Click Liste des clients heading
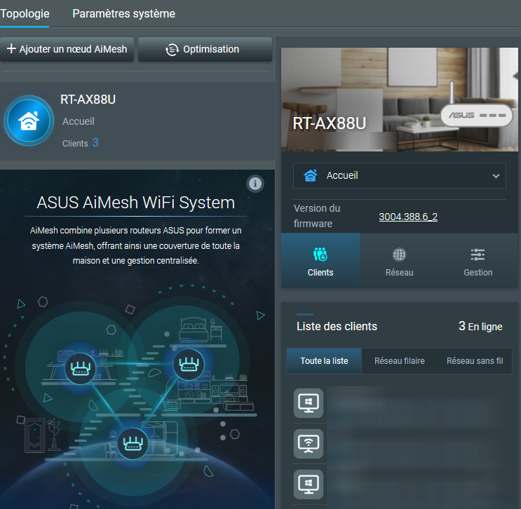 (x=337, y=326)
